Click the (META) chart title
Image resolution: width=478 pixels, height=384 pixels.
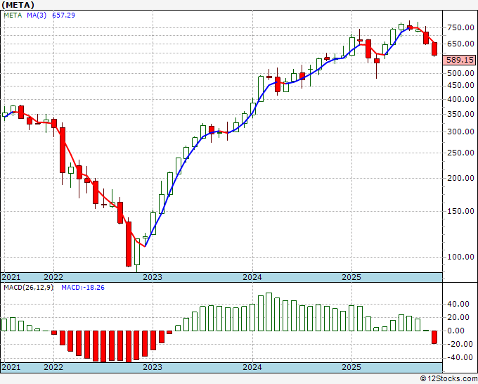(x=18, y=5)
